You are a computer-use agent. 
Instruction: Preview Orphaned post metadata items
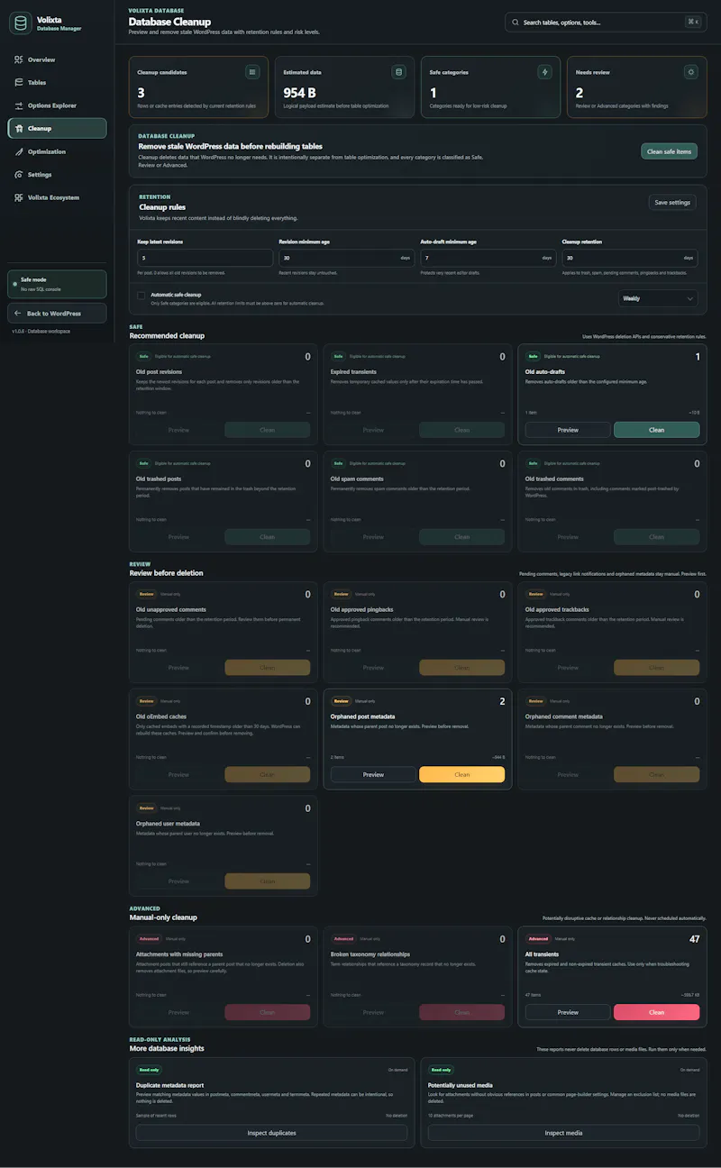[373, 774]
